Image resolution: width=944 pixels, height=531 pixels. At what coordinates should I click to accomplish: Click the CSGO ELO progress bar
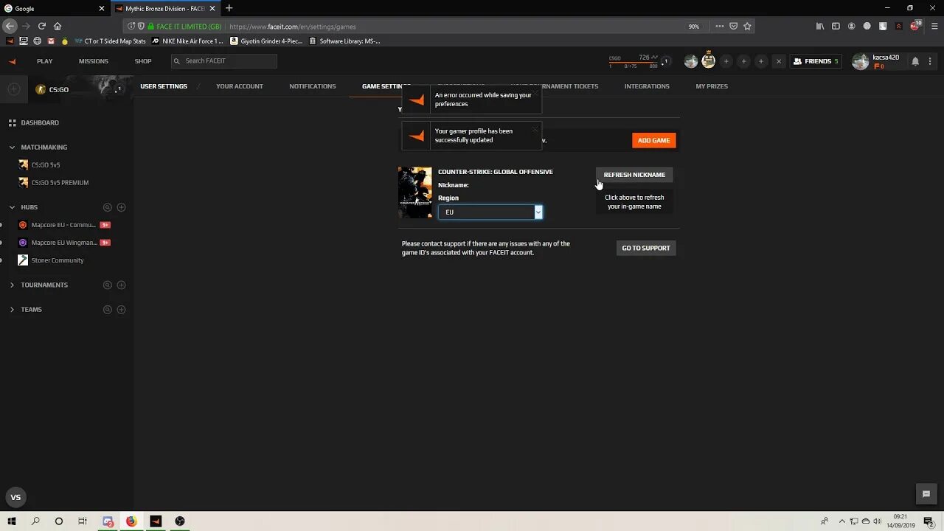click(633, 62)
